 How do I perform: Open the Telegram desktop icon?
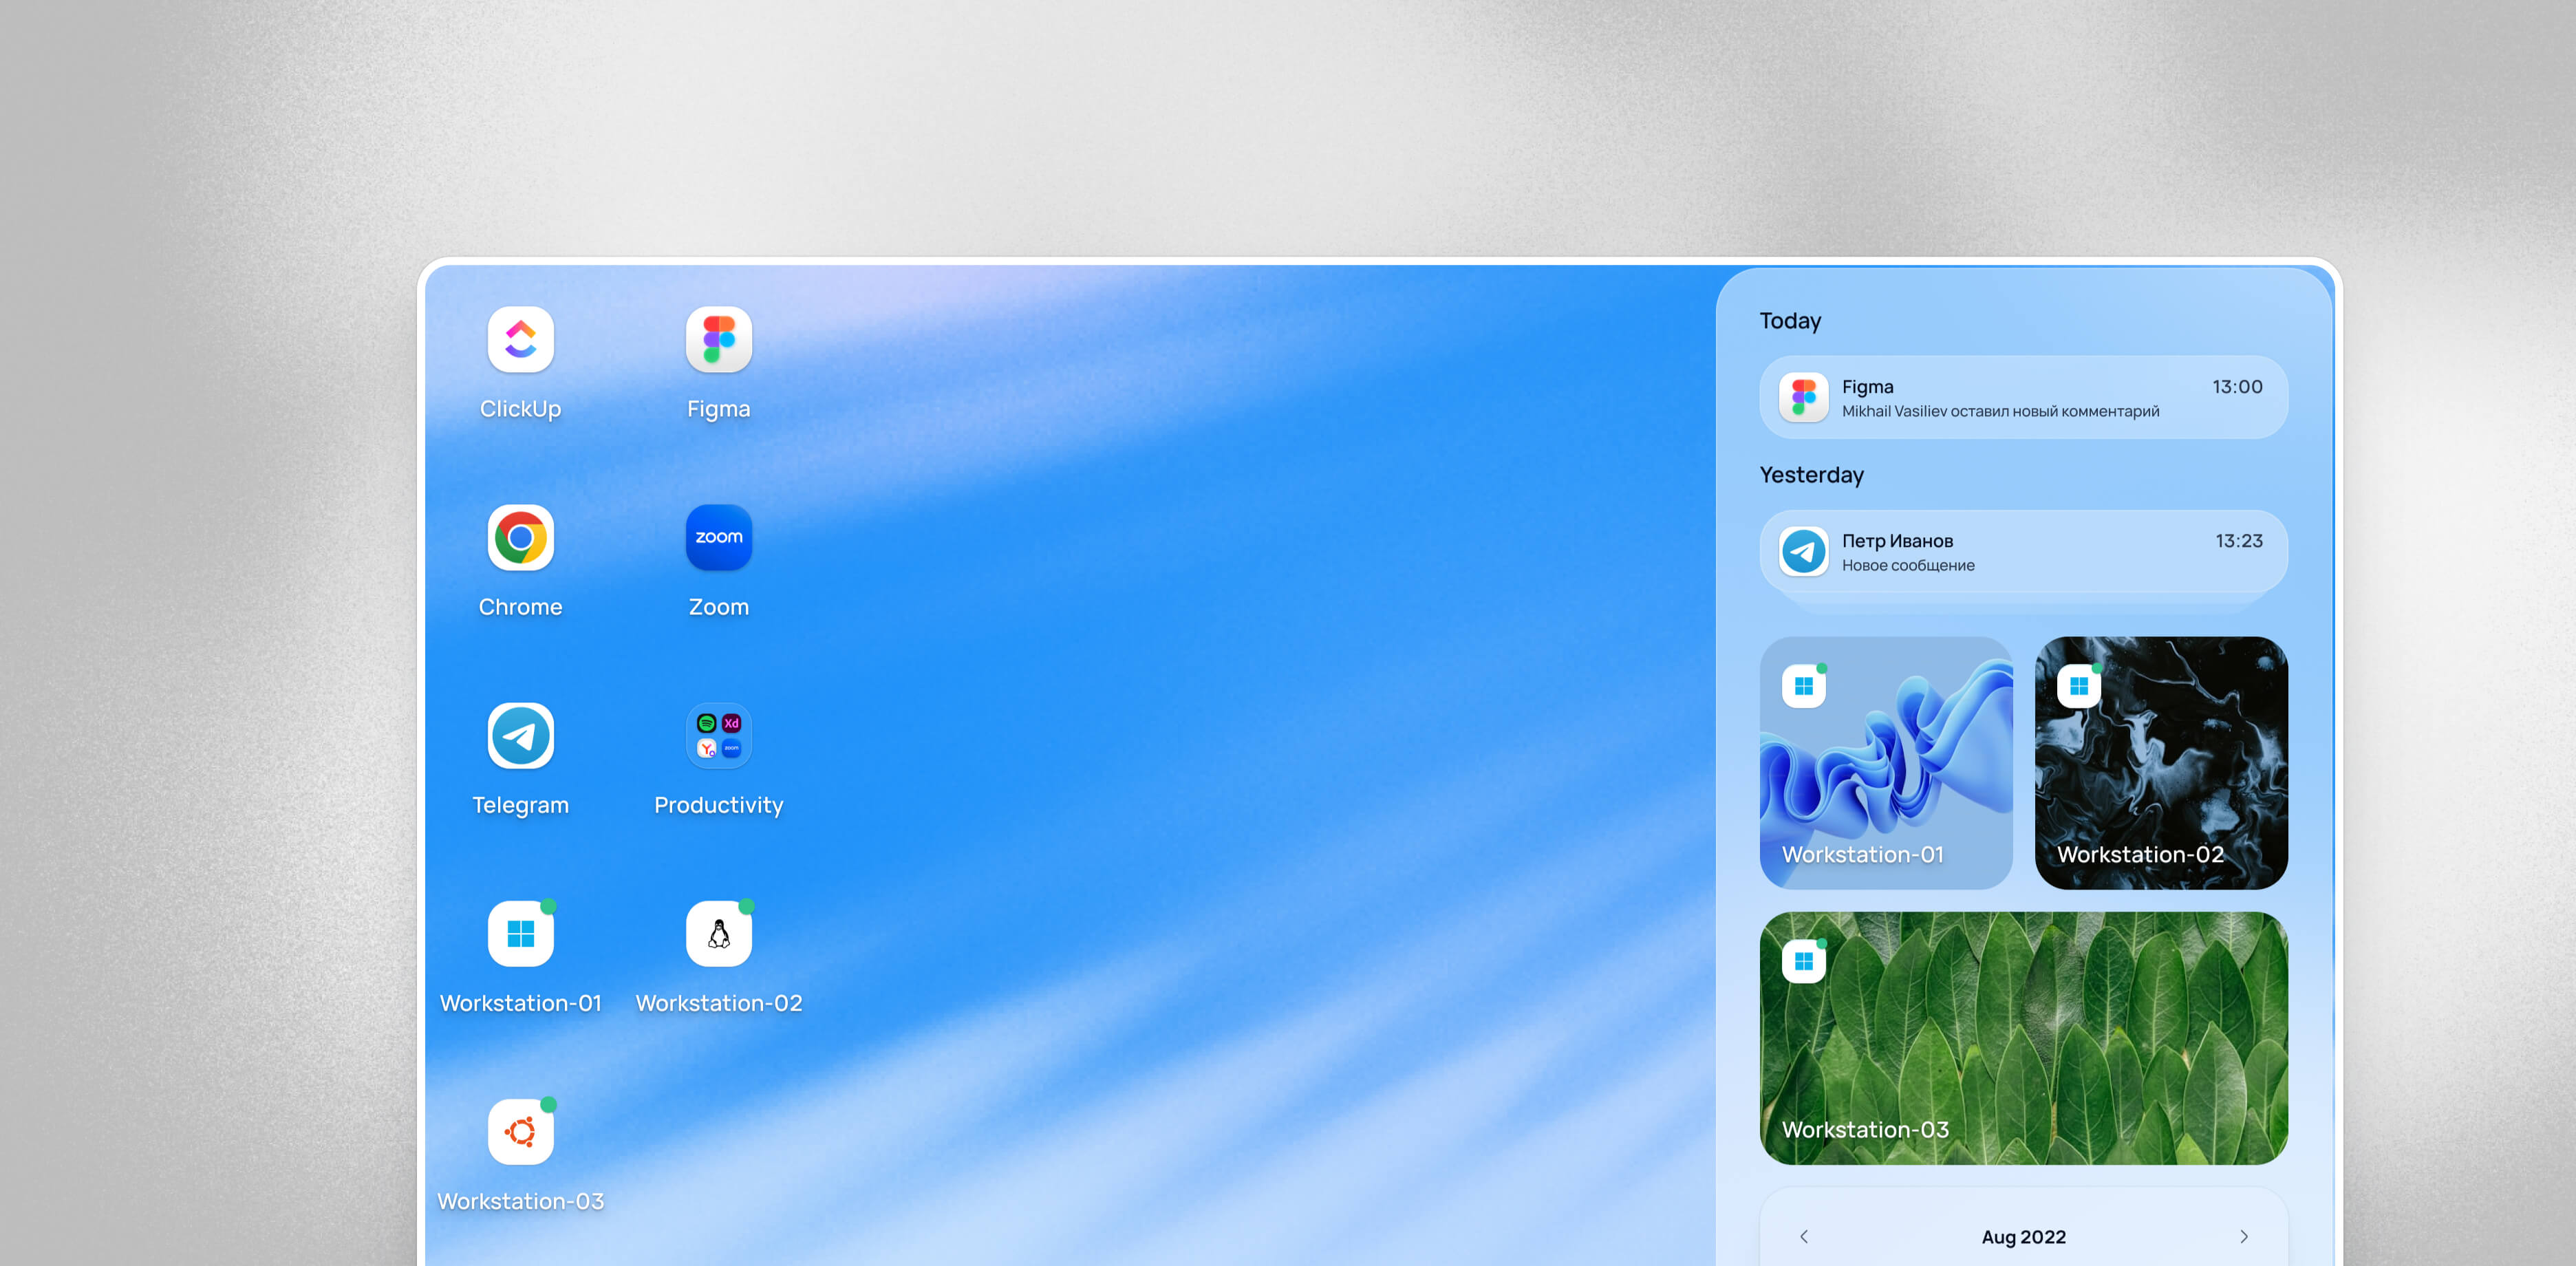pos(520,736)
